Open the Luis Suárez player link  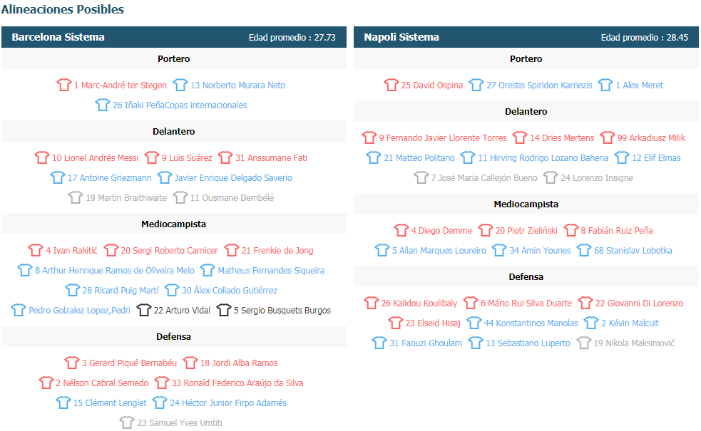tap(187, 158)
